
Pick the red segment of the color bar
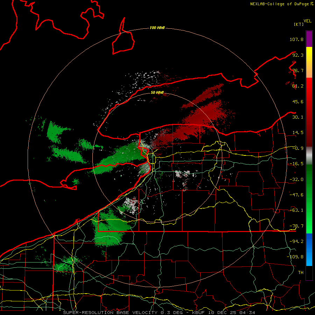(309, 112)
